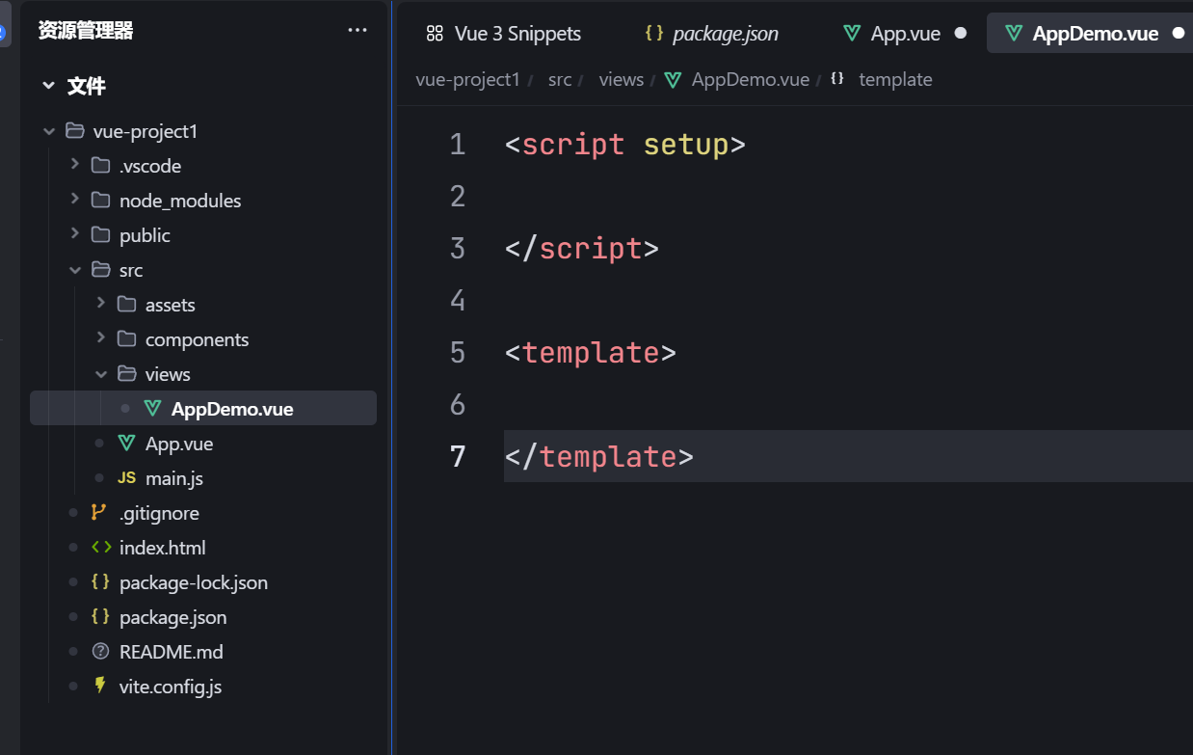Click the Vue icon beside AppDemo.vue in tree
Image resolution: width=1193 pixels, height=755 pixels.
pos(152,409)
